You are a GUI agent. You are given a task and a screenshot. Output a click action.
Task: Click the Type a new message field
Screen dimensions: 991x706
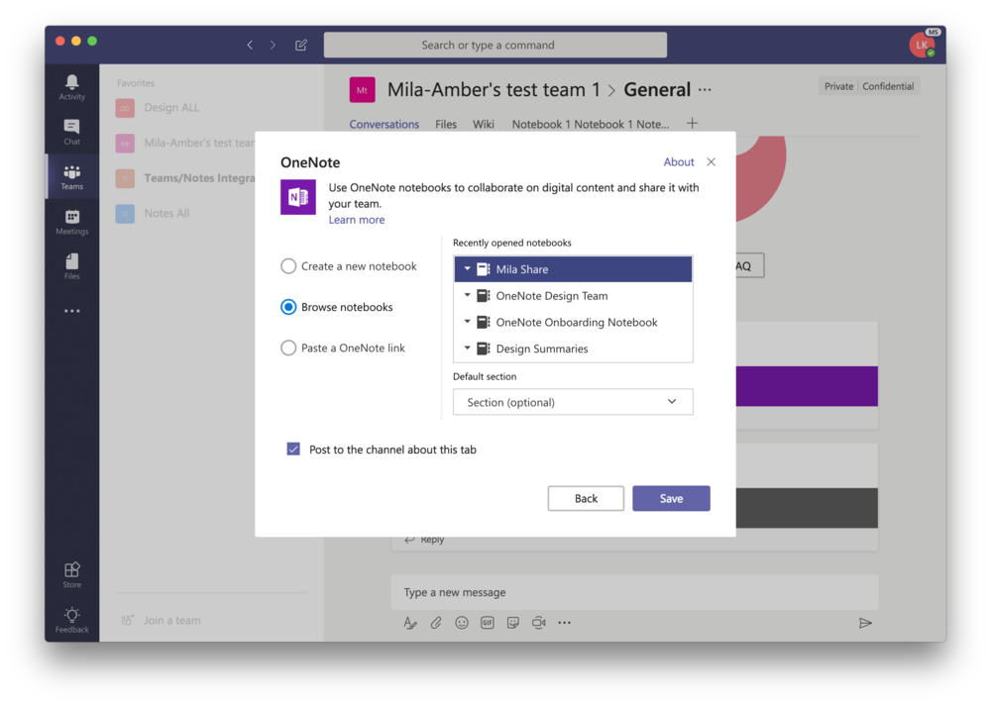(x=634, y=592)
